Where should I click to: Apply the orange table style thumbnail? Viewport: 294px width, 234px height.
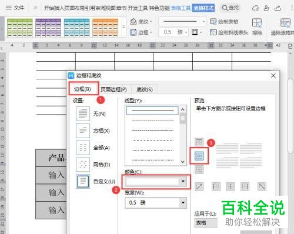[105, 28]
